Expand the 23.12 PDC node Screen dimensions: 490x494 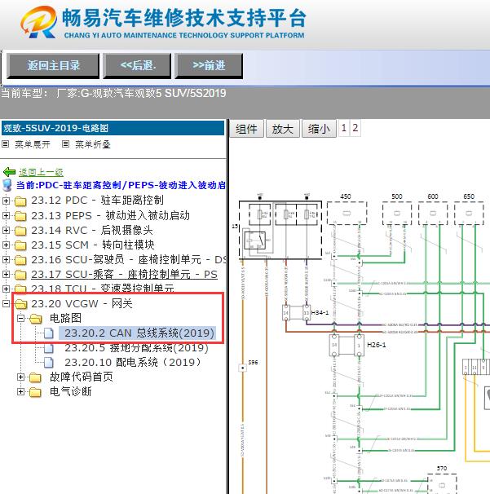6,201
